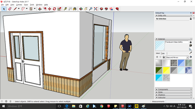Click the Create Material cube icon
Screen dimensions: 195x109
pos(191,46)
